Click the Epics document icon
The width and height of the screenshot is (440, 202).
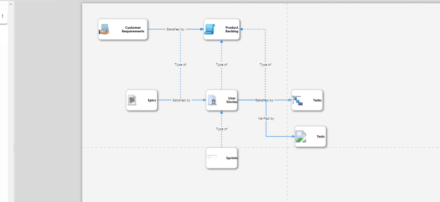tap(131, 100)
